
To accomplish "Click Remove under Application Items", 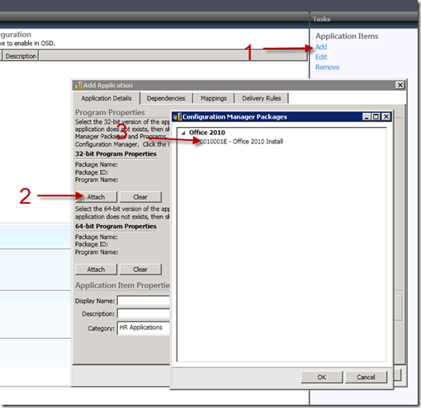I will click(x=327, y=68).
